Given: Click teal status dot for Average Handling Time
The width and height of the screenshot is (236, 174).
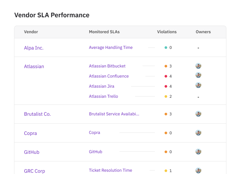Looking at the screenshot, I should pos(166,48).
